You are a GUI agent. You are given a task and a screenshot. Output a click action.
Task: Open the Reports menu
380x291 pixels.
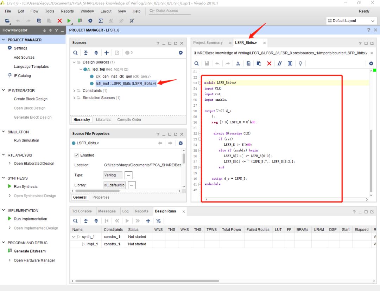67,11
